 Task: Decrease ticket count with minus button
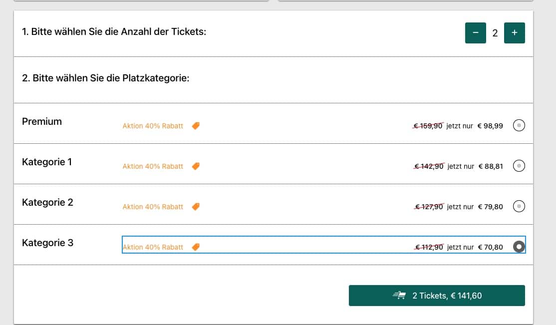point(475,32)
